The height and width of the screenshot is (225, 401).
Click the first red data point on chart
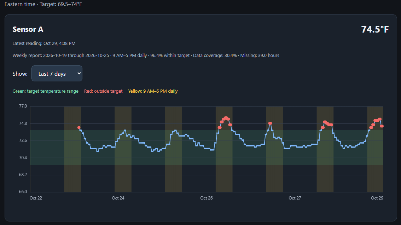[79, 127]
